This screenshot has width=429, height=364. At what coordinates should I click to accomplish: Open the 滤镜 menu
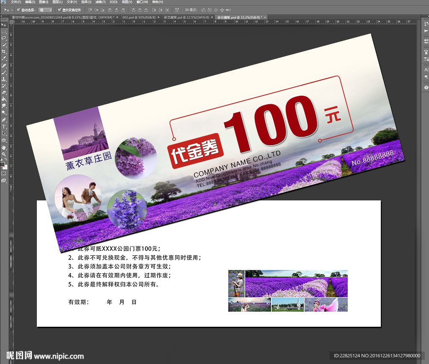click(x=100, y=2)
